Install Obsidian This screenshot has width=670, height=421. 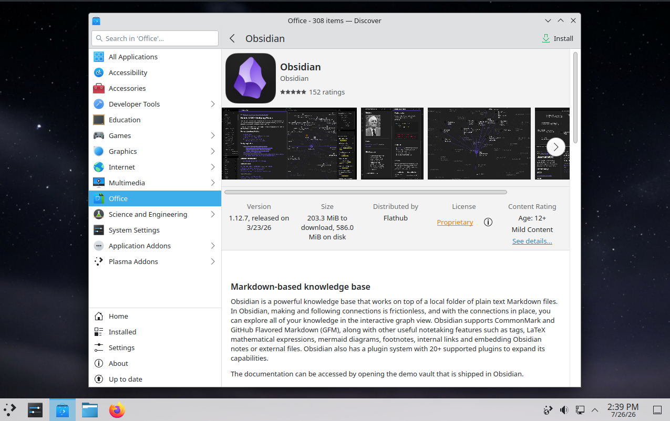558,38
